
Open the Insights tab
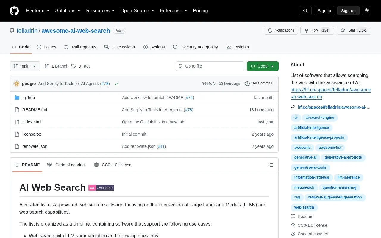238,47
